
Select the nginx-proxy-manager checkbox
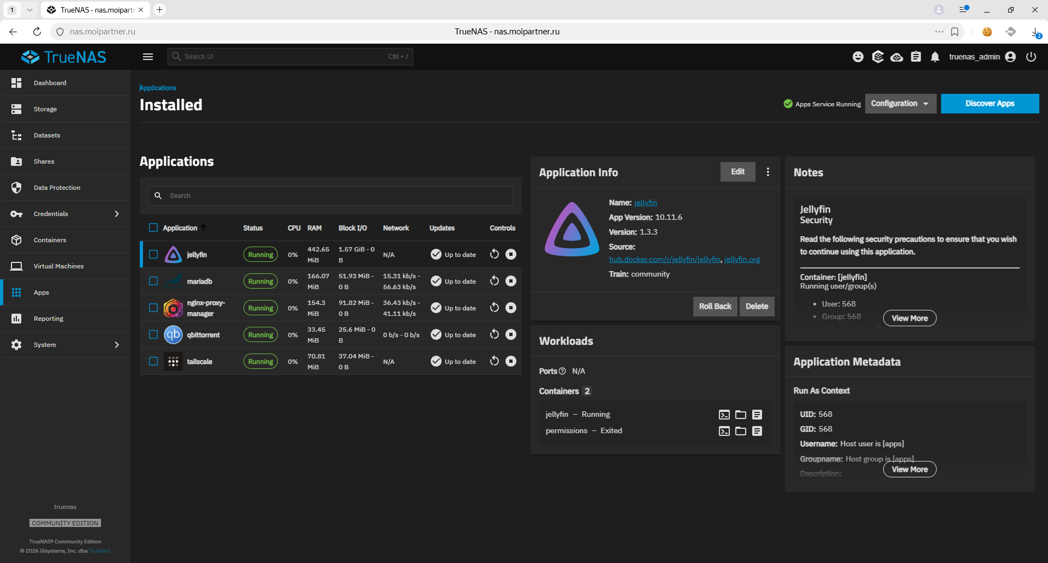pyautogui.click(x=153, y=308)
